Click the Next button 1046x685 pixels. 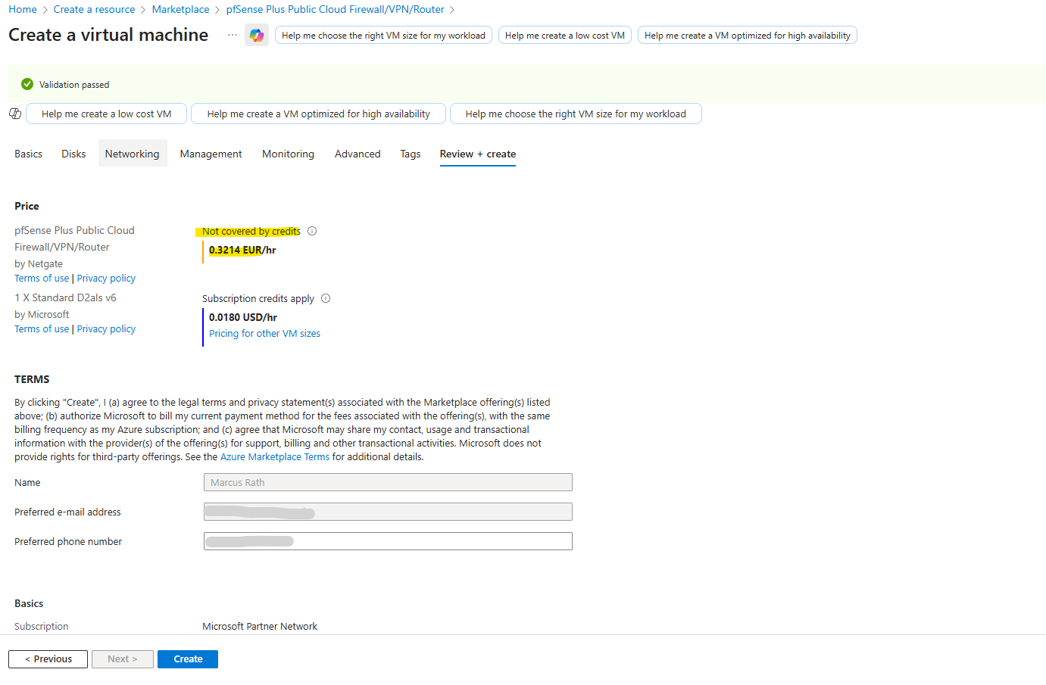[x=123, y=659]
